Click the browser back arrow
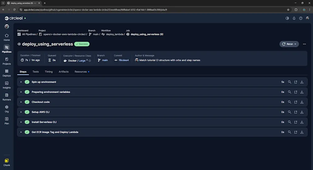The height and width of the screenshot is (170, 313). pos(3,10)
